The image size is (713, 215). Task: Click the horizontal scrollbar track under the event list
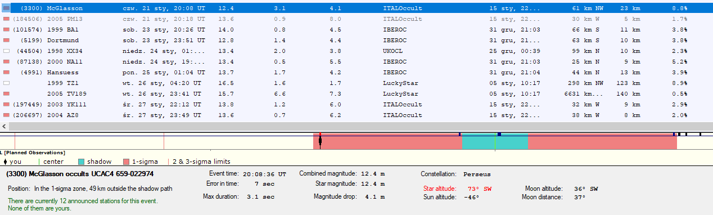356,127
